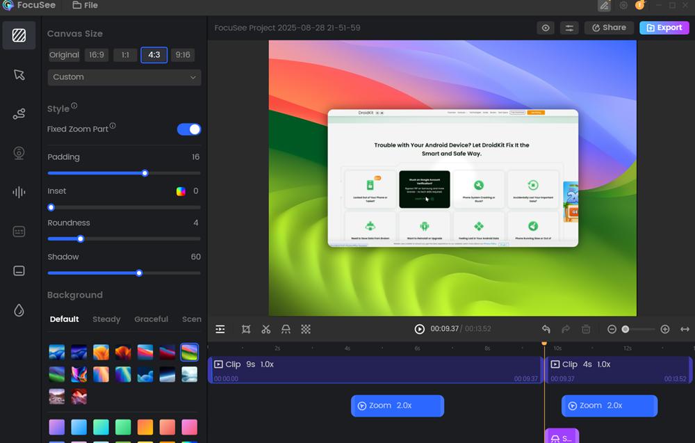Zoom in the timeline with plus icon
695x443 pixels.
[665, 329]
